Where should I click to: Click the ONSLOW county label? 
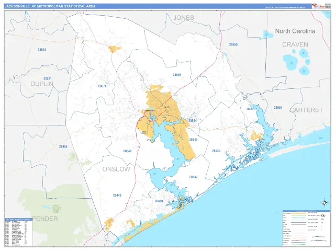click(x=116, y=169)
